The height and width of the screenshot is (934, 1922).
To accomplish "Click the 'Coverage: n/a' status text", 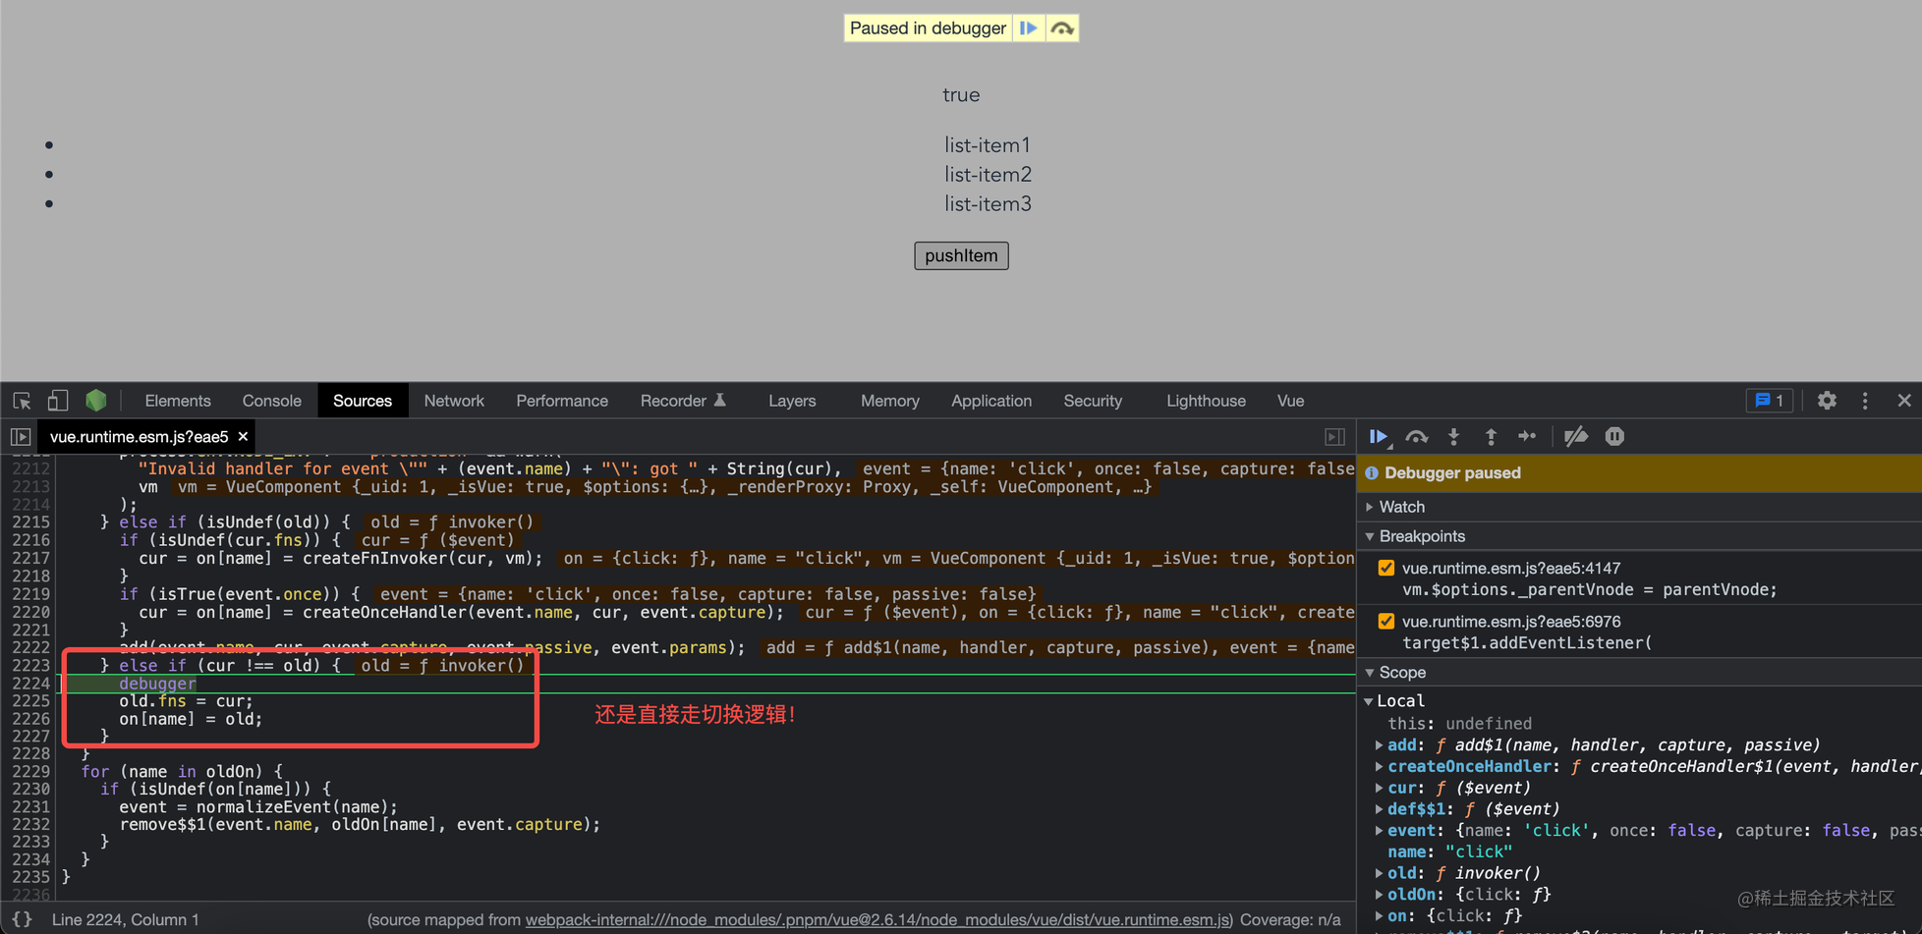I will click(x=1290, y=920).
